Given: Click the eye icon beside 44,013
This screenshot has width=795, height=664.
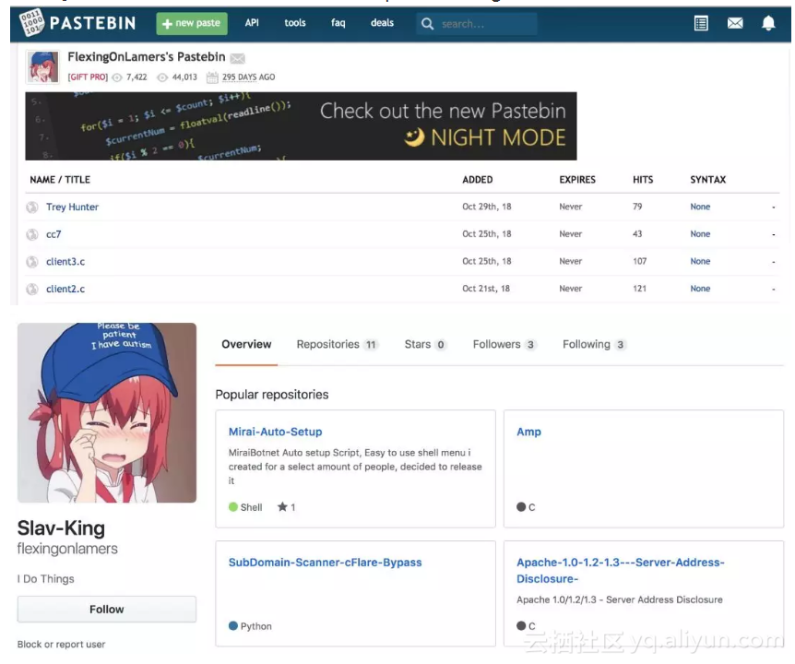Looking at the screenshot, I should [162, 77].
